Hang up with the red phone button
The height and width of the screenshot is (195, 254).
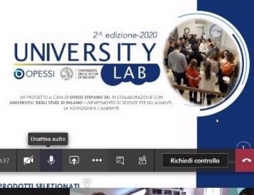point(245,160)
